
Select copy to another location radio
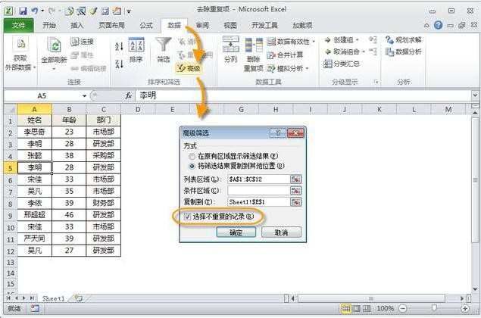[192, 167]
